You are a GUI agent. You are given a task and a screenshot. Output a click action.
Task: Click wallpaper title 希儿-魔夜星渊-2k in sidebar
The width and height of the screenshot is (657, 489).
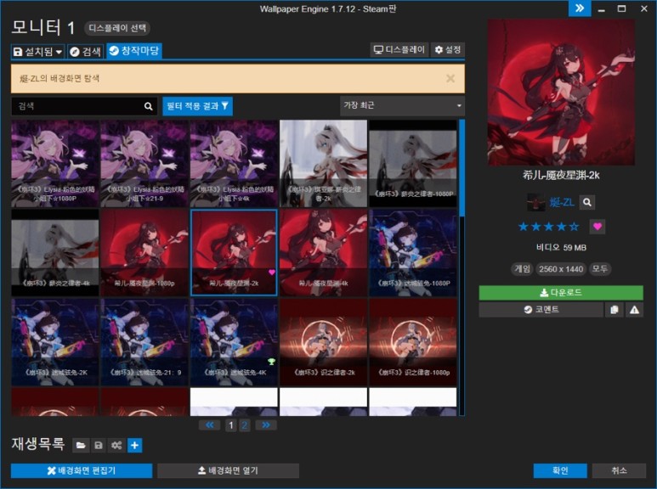click(x=561, y=175)
